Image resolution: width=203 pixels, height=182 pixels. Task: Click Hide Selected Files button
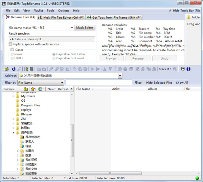[x=159, y=83]
